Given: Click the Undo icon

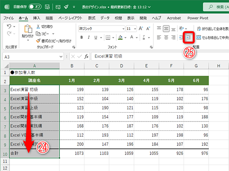Looking at the screenshot, I should [x=9, y=26].
